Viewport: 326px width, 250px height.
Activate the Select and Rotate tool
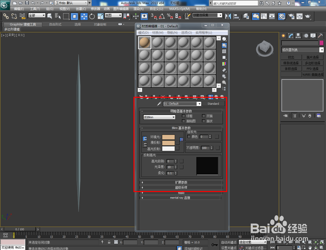coord(92,16)
